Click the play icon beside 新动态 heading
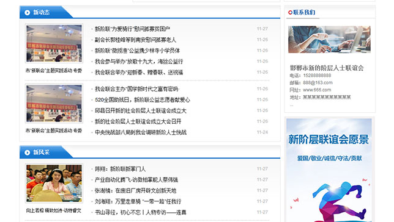394x222 pixels. [x=27, y=13]
